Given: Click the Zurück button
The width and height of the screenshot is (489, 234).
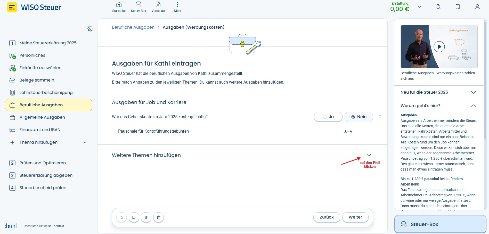Looking at the screenshot, I should pos(327,217).
